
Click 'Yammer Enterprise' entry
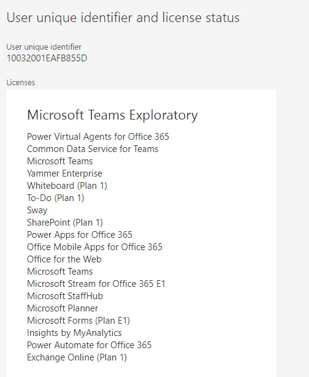pyautogui.click(x=64, y=173)
